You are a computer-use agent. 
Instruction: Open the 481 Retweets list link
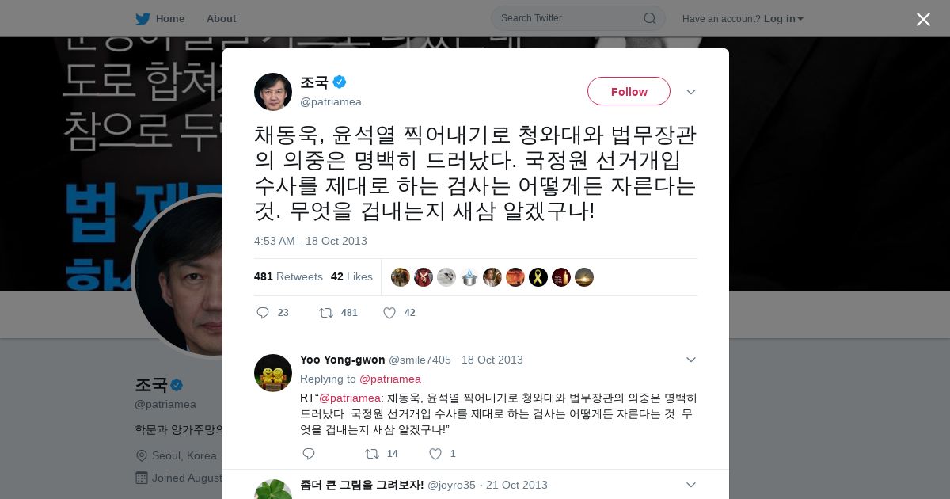pos(288,276)
